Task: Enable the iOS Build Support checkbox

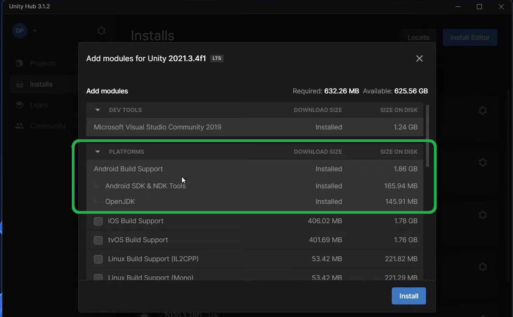Action: [x=98, y=221]
